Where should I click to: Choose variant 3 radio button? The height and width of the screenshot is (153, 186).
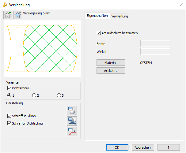59,95
